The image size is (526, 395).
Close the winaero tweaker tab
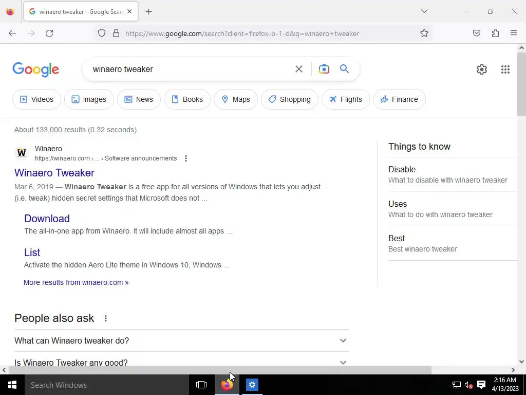[x=129, y=12]
